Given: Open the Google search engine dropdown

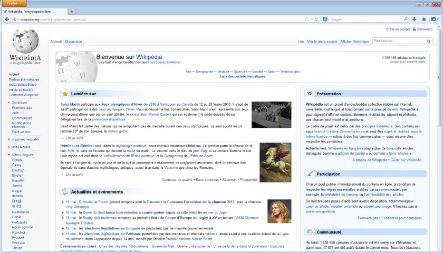Looking at the screenshot, I should pyautogui.click(x=326, y=19).
